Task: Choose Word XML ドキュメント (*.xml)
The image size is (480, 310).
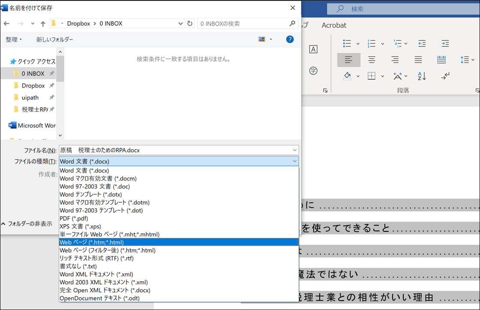Action: point(179,274)
